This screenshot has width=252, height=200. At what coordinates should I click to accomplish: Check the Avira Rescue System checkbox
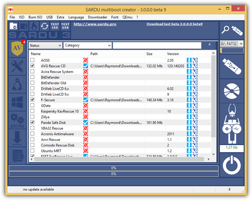click(x=32, y=71)
